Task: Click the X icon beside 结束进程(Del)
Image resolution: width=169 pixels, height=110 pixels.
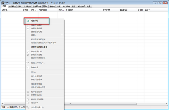Action: click(28, 51)
